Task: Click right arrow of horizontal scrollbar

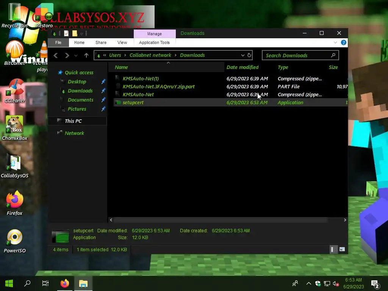Action: [345, 220]
